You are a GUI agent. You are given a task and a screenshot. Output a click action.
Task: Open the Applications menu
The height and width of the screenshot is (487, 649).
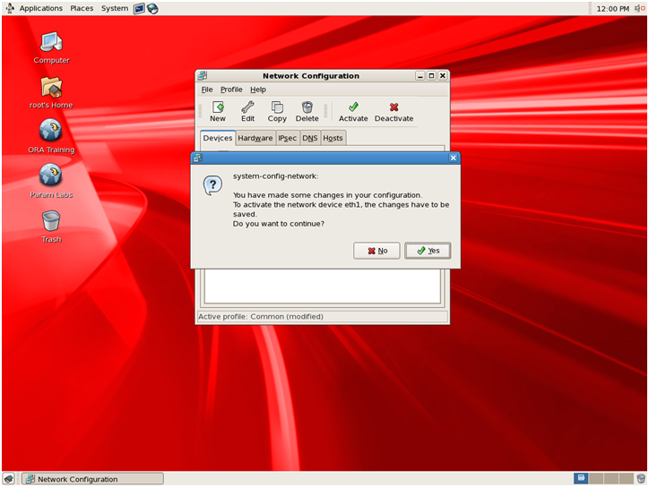[x=41, y=8]
